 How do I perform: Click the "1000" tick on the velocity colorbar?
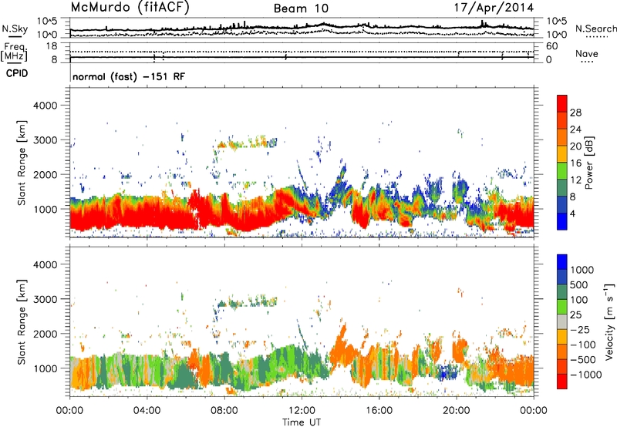[582, 270]
